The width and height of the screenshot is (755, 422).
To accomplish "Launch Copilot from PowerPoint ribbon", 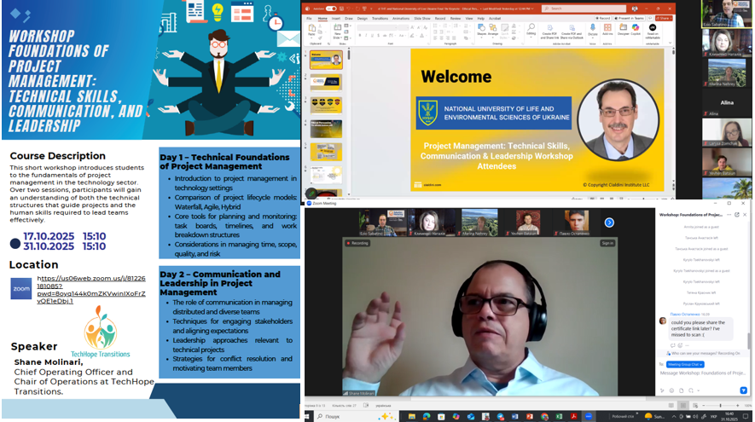I will click(636, 30).
